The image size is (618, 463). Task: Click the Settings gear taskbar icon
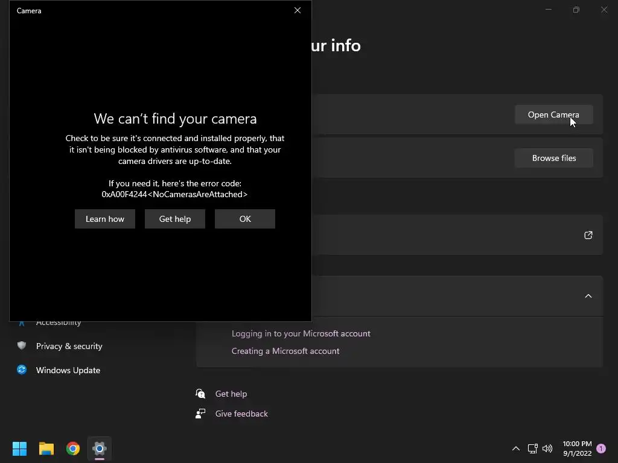tap(100, 449)
